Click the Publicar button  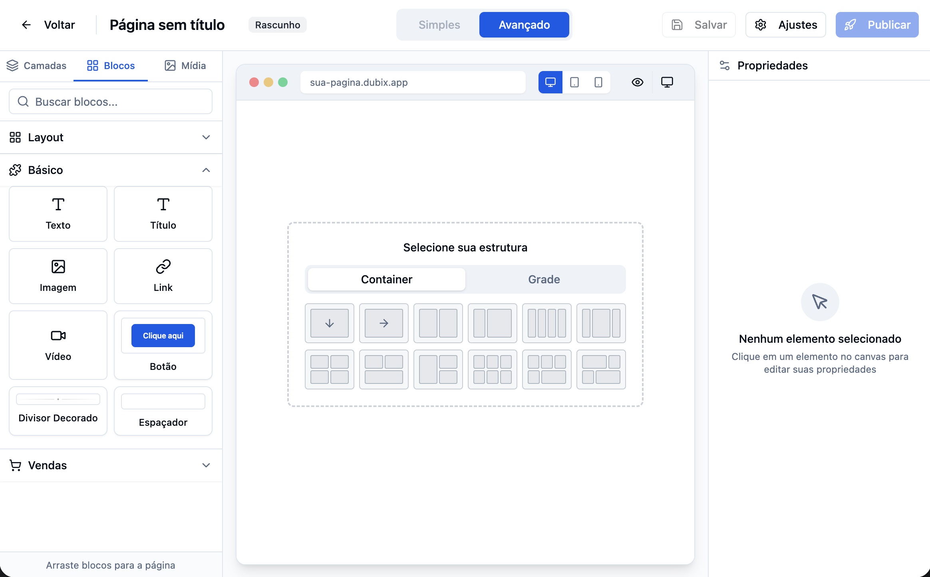877,25
